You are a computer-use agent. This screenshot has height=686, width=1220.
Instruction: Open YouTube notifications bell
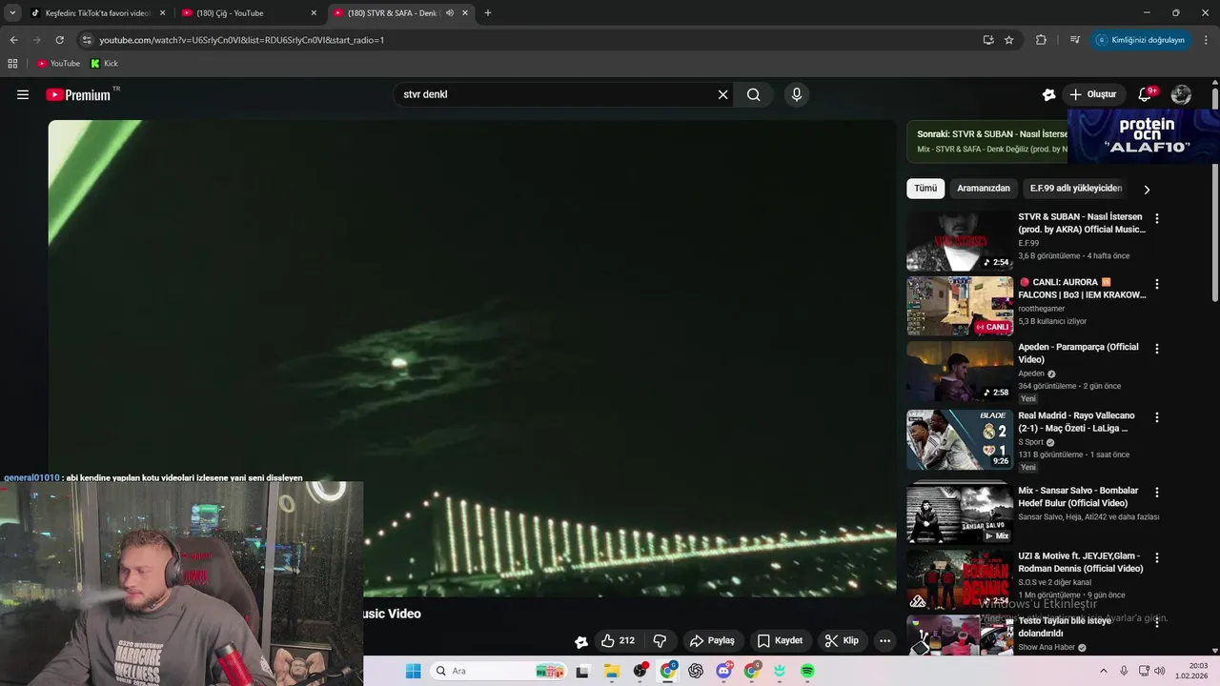coord(1147,94)
